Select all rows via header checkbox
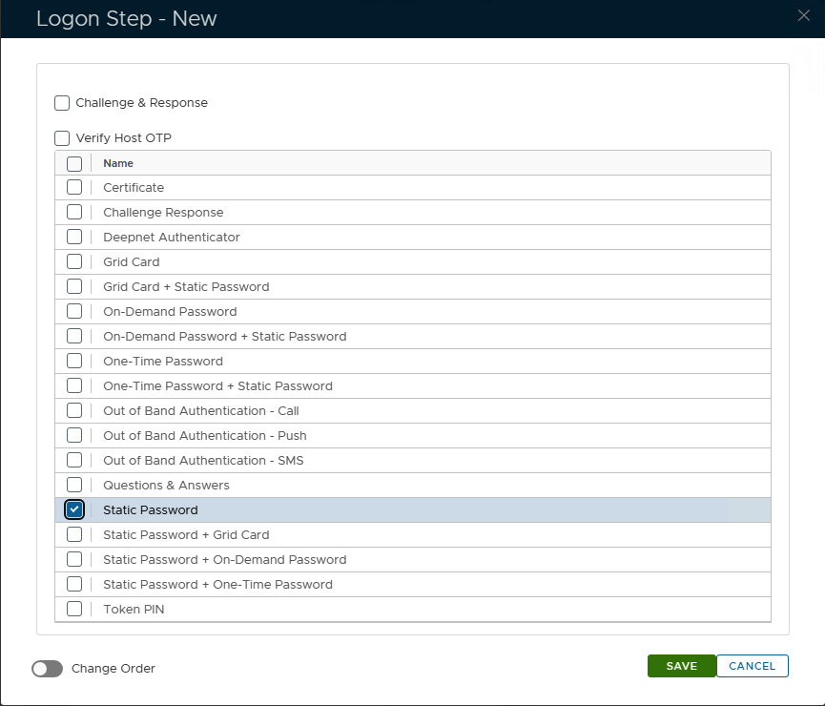Screen dimensions: 825x706 pos(74,164)
